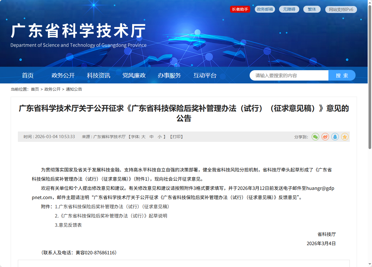The image size is (372, 267).
Task: Switch to traditional Chinese (繁体)
Action: coord(312,9)
